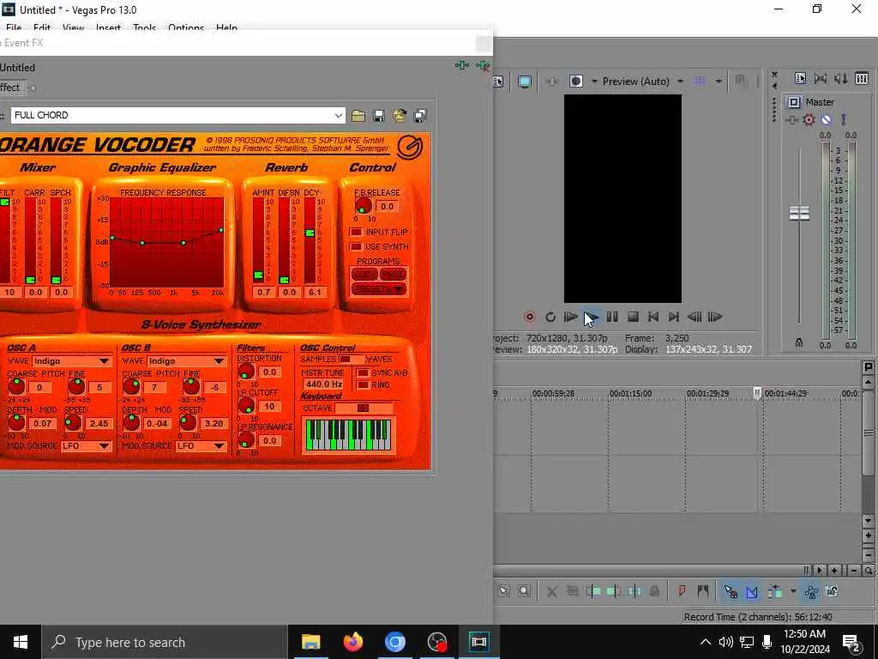Screen dimensions: 878x659
Task: Toggle the RING modulation switch
Action: click(364, 385)
